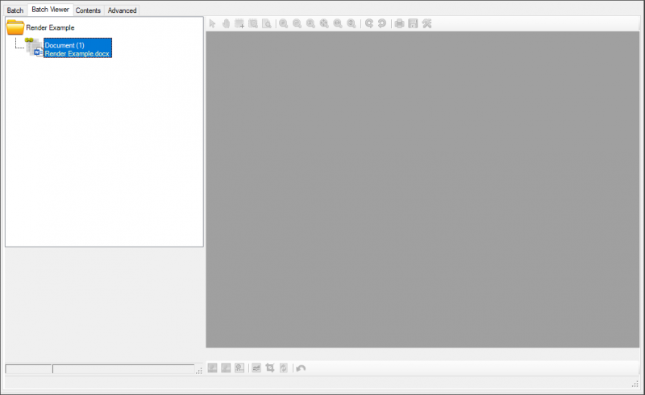The width and height of the screenshot is (645, 395).
Task: Select Document (1) Render Example.docx node
Action: click(x=77, y=48)
